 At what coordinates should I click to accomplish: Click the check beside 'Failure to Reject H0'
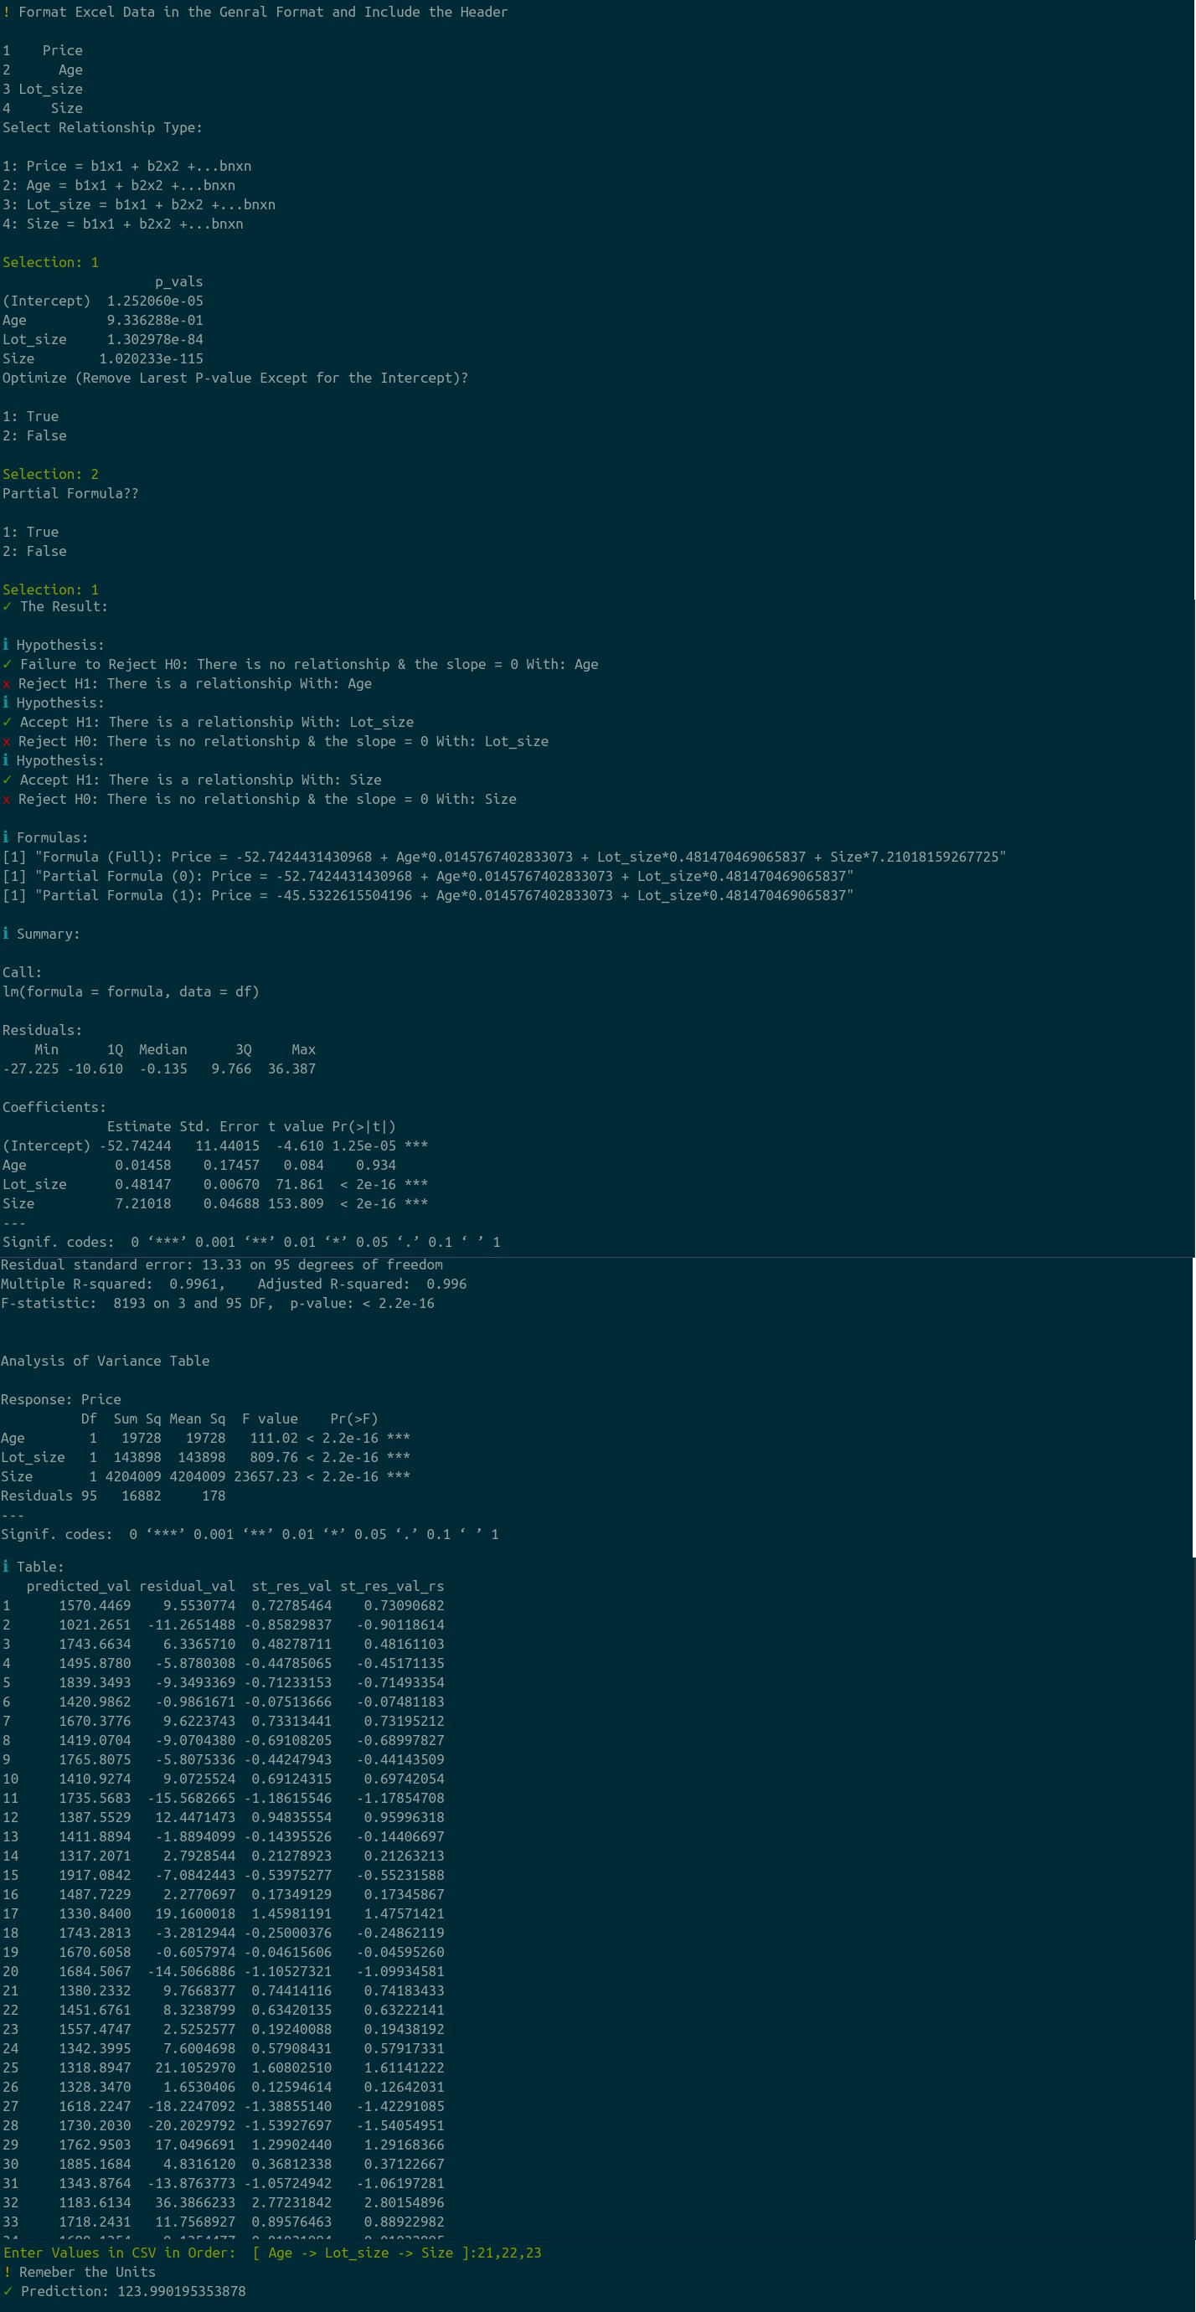pos(8,664)
